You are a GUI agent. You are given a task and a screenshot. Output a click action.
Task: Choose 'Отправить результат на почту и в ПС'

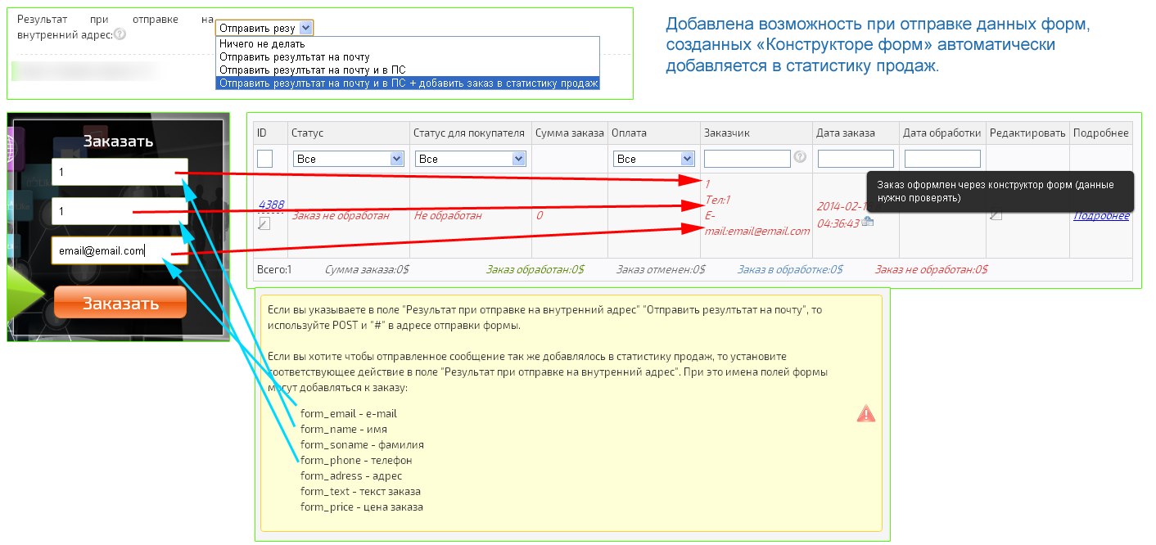tap(313, 70)
